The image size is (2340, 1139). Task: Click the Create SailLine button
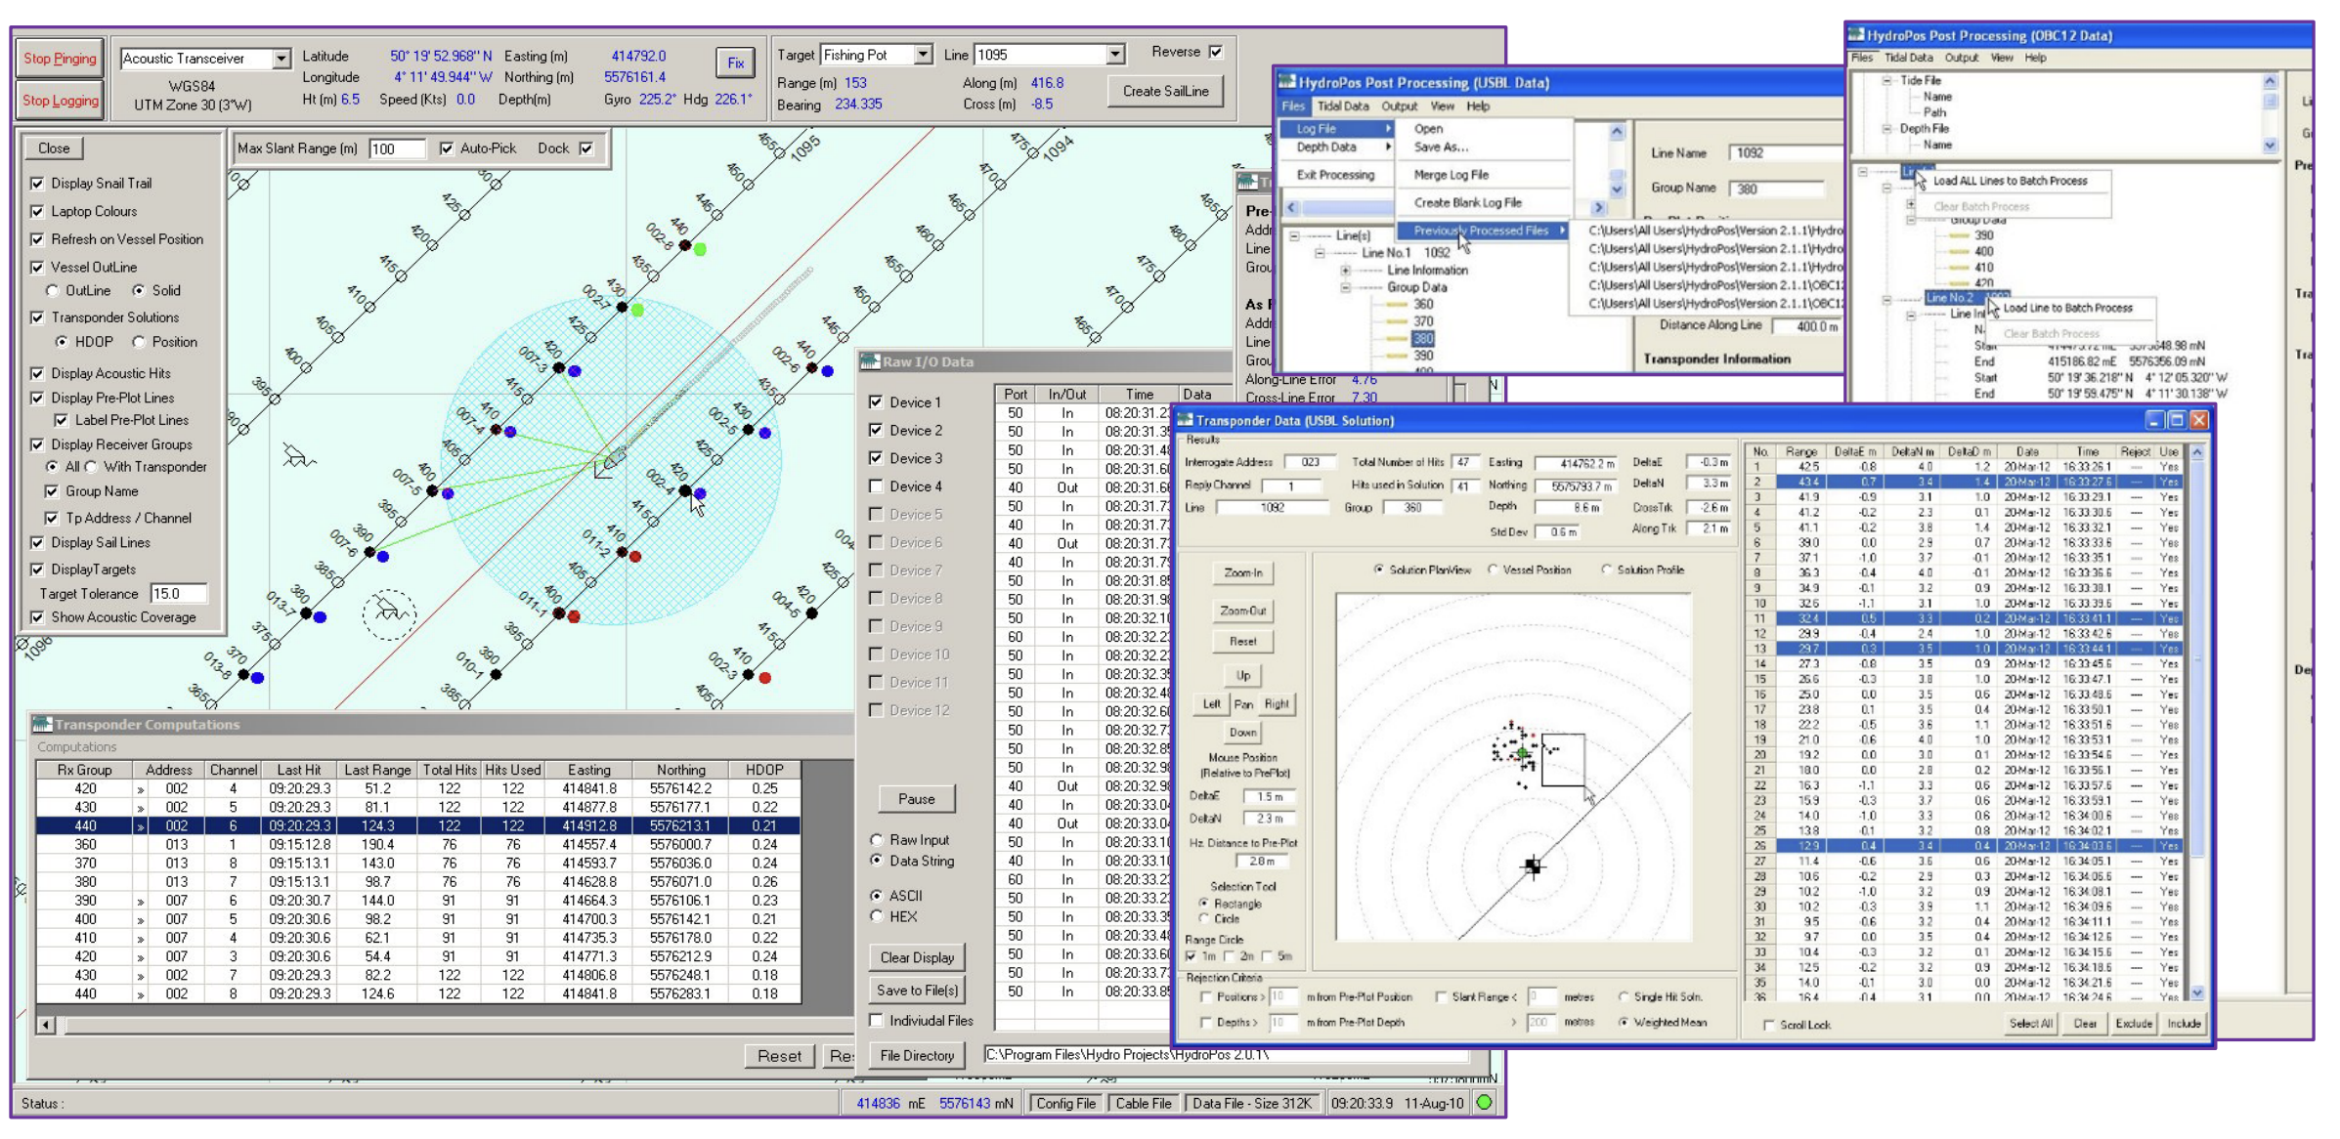tap(1165, 91)
